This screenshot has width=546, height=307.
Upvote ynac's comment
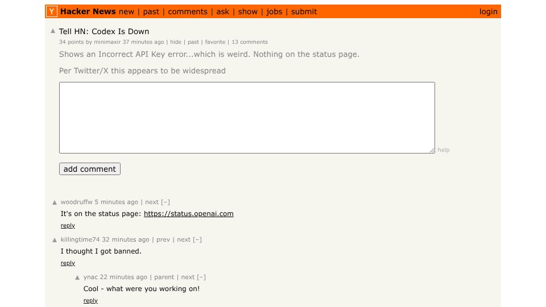click(x=77, y=277)
